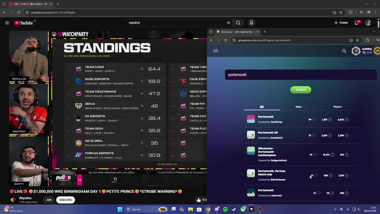
Task: Click the Winchester-Portsmouth-Southampton map thumbnail
Action: coord(251,151)
